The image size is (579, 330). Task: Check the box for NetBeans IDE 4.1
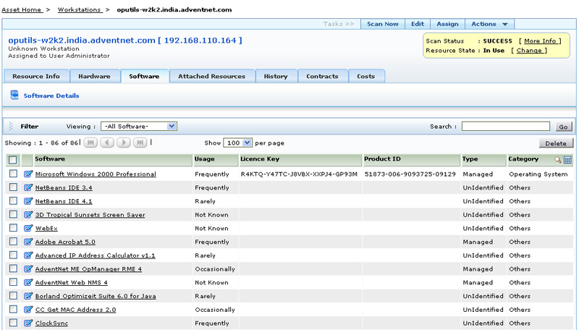13,200
